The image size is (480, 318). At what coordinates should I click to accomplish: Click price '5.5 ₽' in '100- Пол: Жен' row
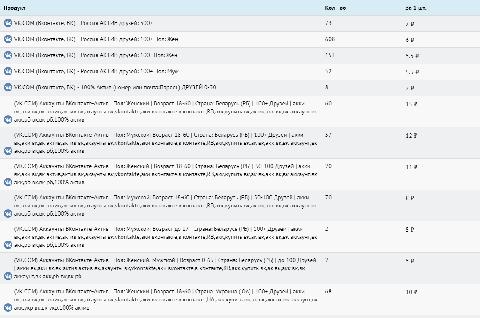pyautogui.click(x=412, y=56)
